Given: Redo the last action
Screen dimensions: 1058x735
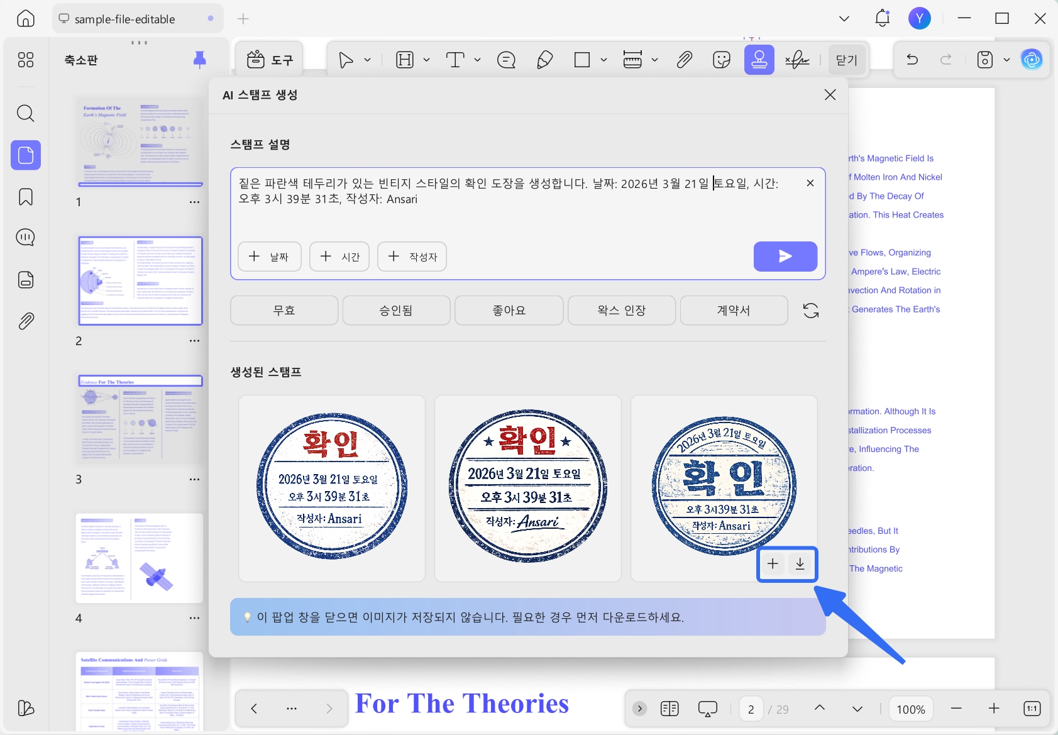Looking at the screenshot, I should pos(946,60).
